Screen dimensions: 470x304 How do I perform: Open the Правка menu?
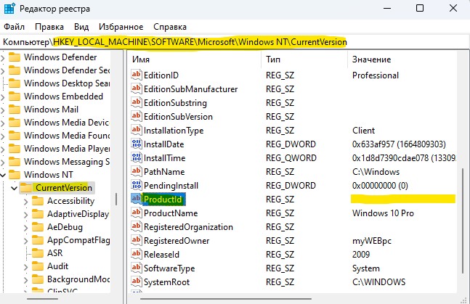[x=49, y=27]
